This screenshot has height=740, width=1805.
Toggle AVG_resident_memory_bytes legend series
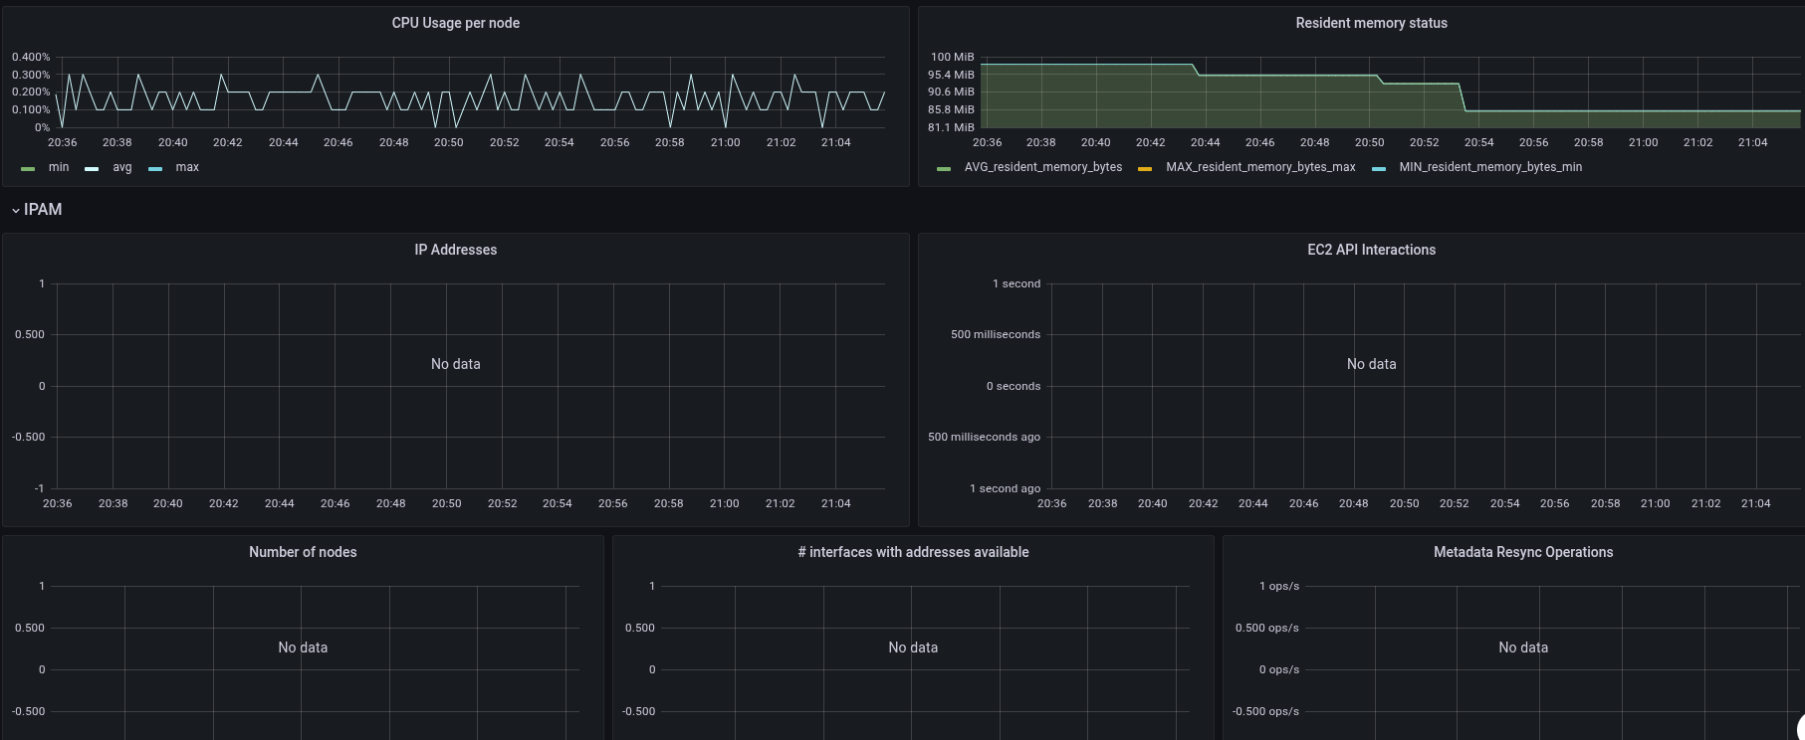click(x=1043, y=167)
